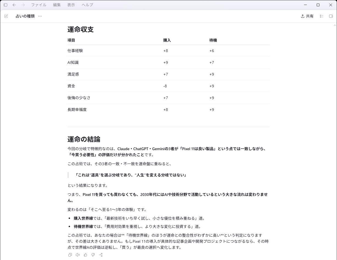337x260 pixels.
Task: Toggle the sidebar panel icon in title bar
Action: 5,5
